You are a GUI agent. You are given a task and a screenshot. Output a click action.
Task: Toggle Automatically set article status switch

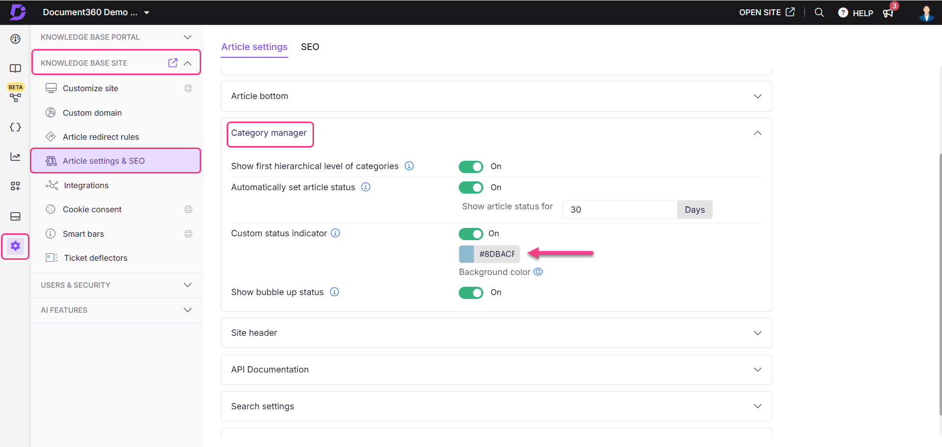tap(471, 188)
